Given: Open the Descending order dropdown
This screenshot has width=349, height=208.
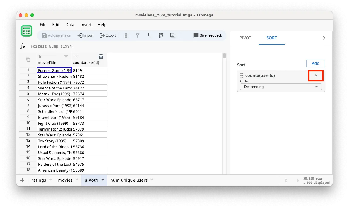Looking at the screenshot, I should point(280,87).
